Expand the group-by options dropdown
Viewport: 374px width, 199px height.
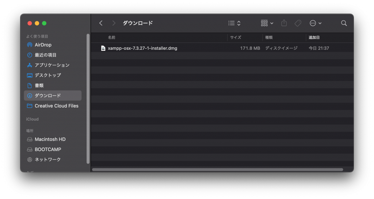click(267, 23)
